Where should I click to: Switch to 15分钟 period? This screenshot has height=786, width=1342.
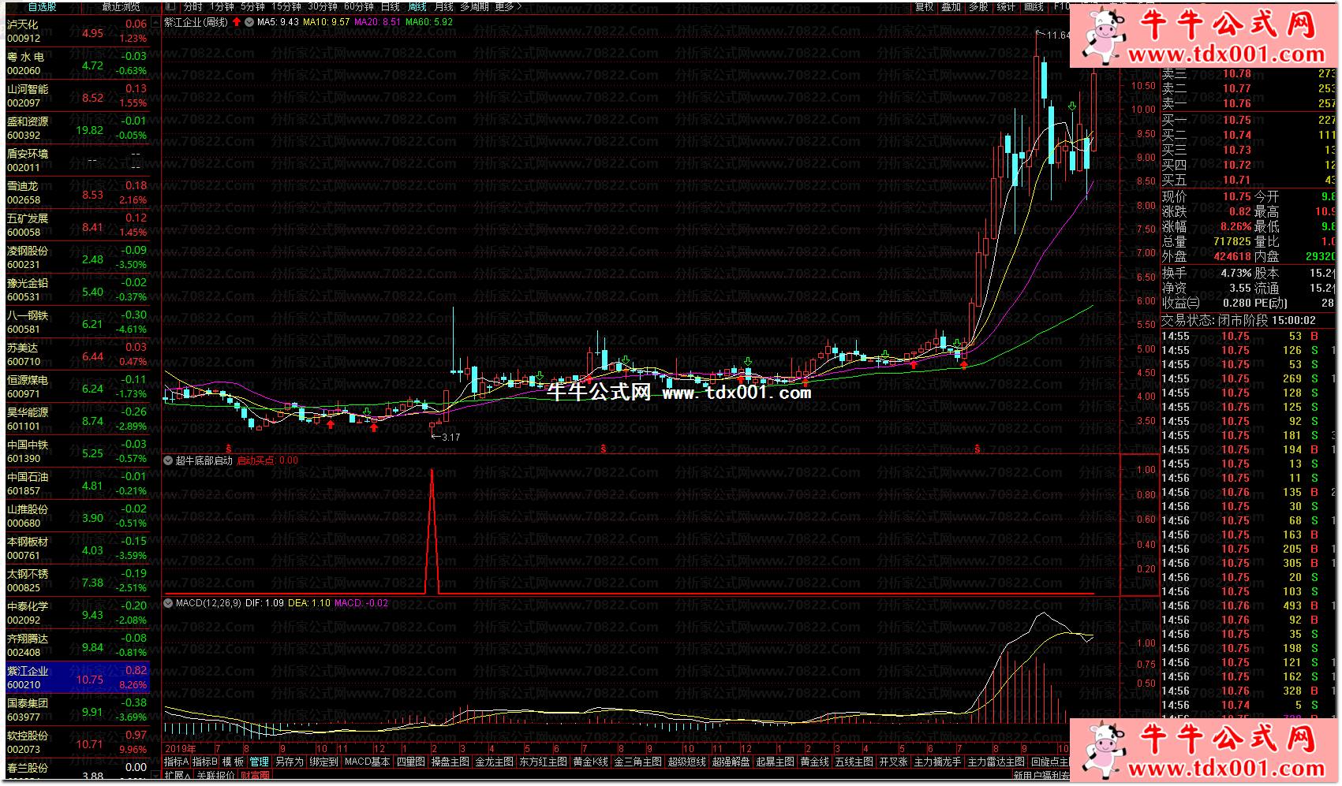pos(286,7)
